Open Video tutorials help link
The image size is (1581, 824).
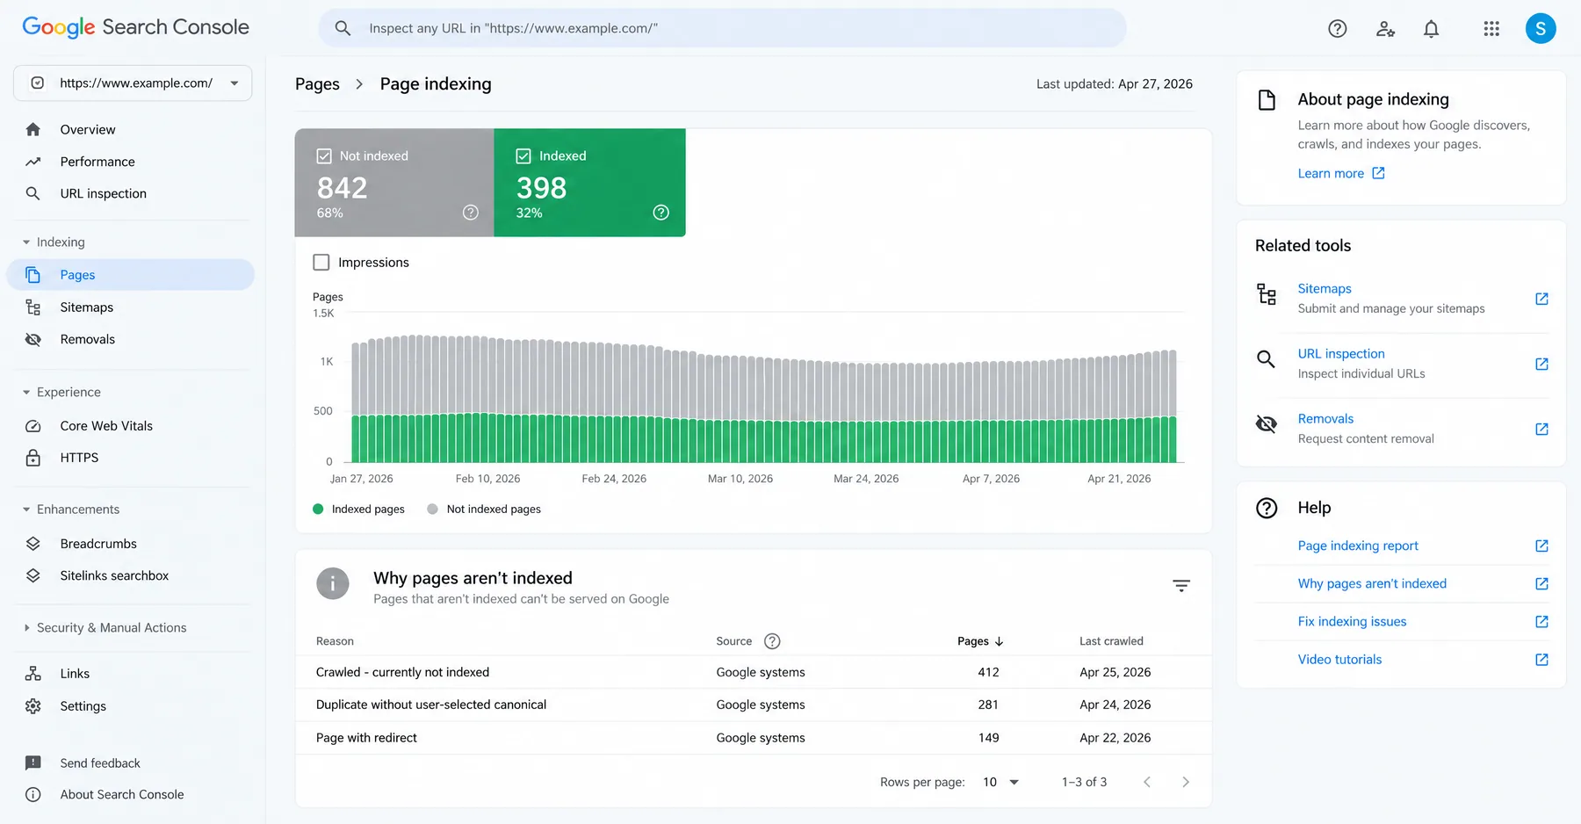(x=1339, y=659)
